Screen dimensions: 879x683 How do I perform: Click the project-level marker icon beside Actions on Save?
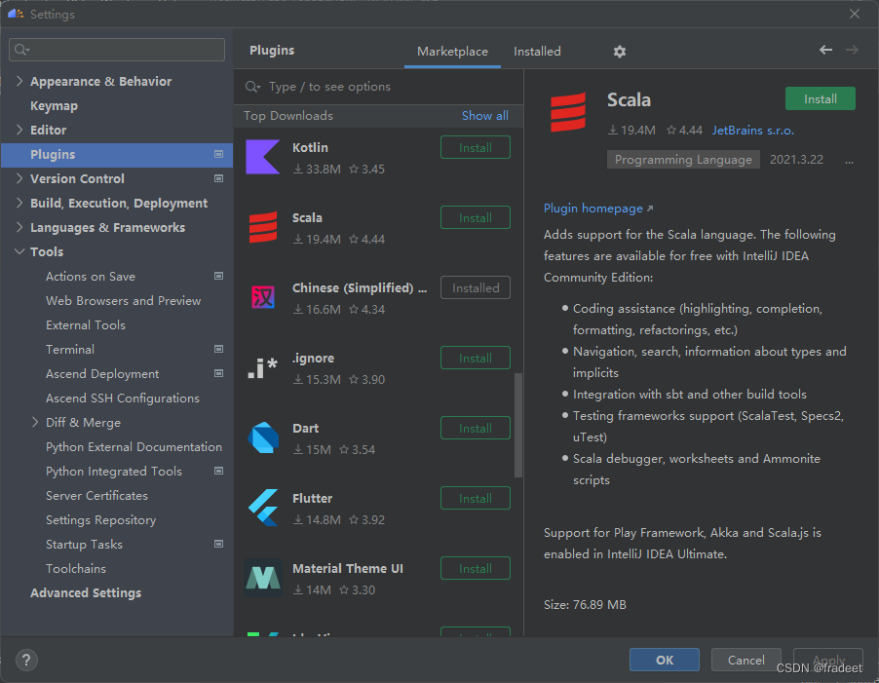click(219, 277)
